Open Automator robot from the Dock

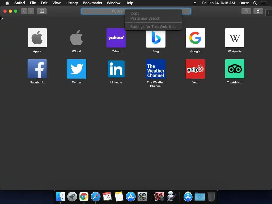[171, 196]
